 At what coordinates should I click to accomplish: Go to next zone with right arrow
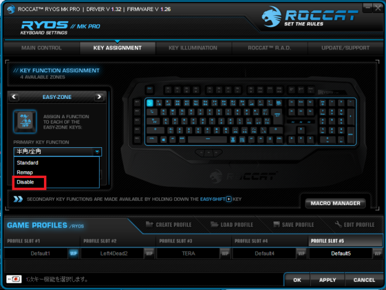99,97
